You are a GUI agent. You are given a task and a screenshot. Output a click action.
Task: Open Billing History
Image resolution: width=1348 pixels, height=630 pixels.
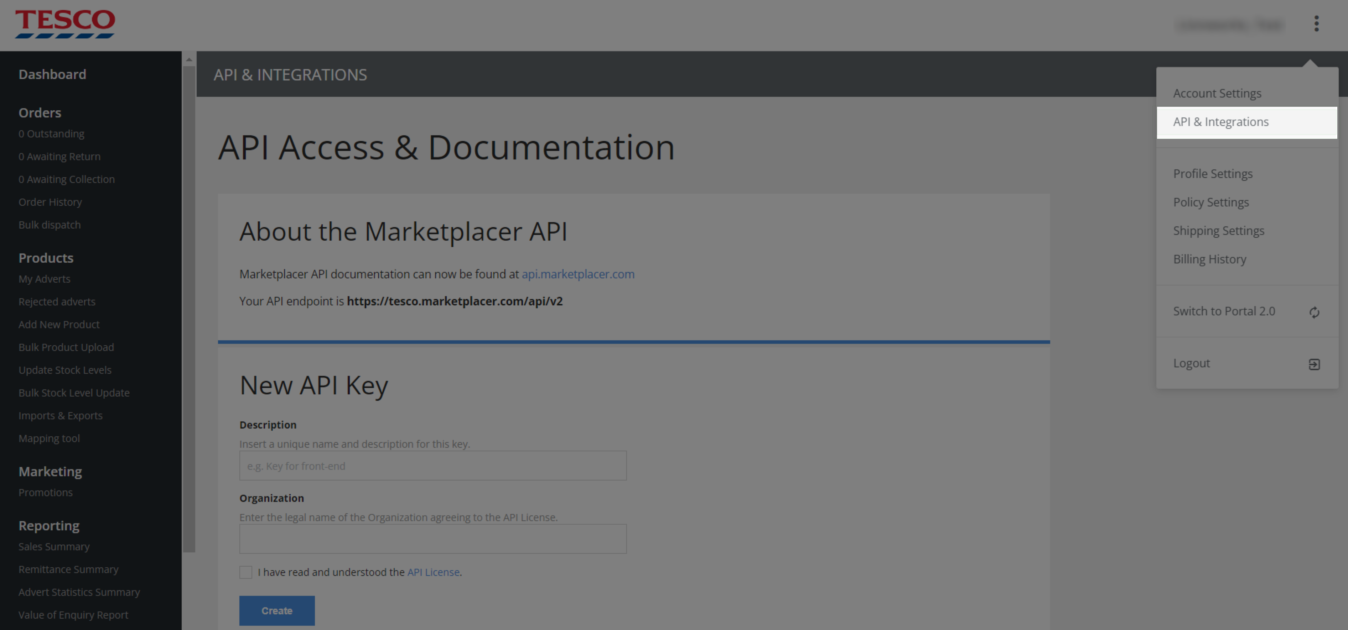pyautogui.click(x=1209, y=259)
